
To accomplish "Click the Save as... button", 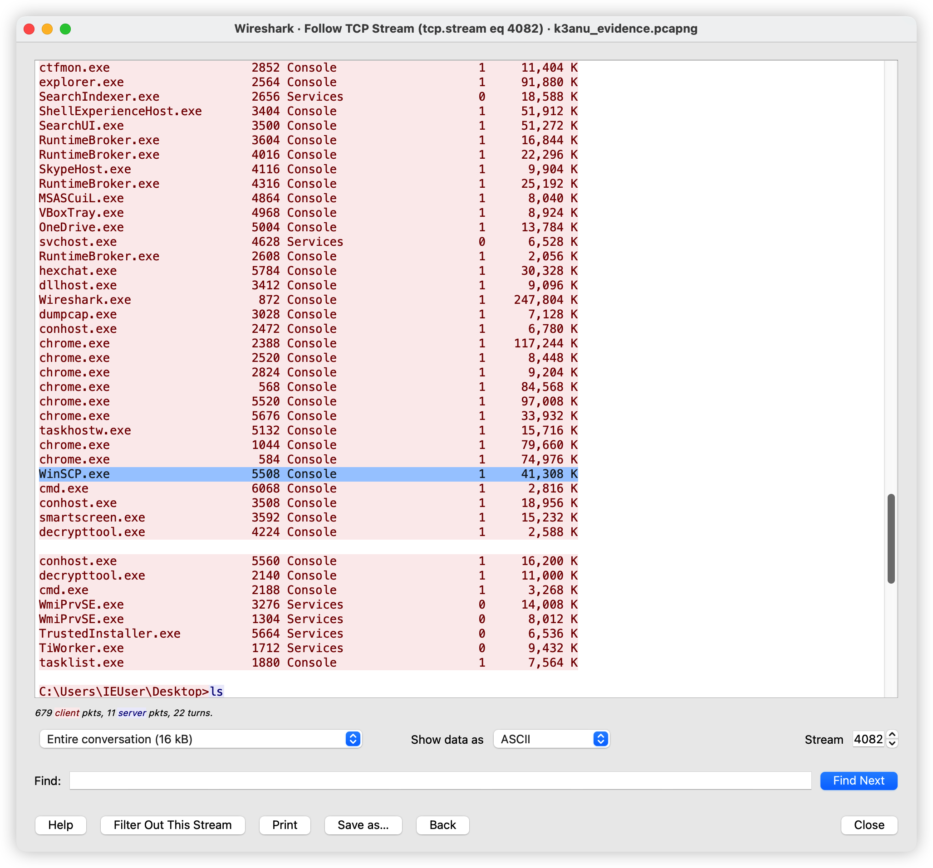I will tap(363, 825).
